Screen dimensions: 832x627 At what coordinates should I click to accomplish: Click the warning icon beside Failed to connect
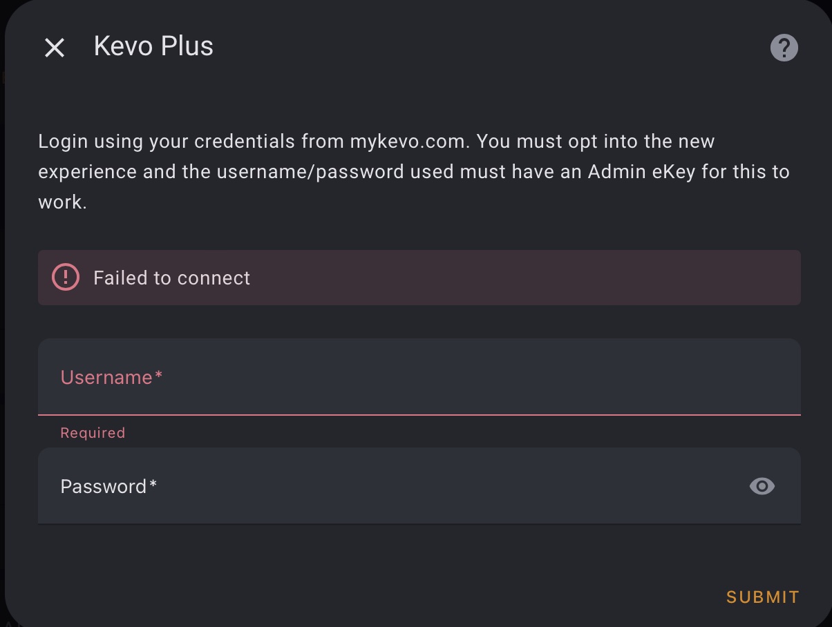pos(65,277)
